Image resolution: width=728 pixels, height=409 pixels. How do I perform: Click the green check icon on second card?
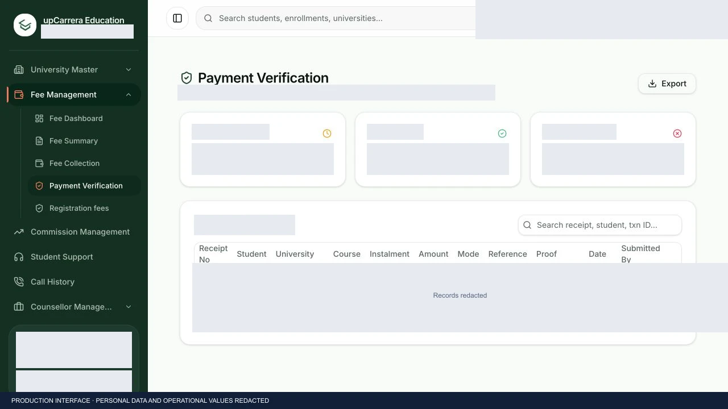pos(502,133)
